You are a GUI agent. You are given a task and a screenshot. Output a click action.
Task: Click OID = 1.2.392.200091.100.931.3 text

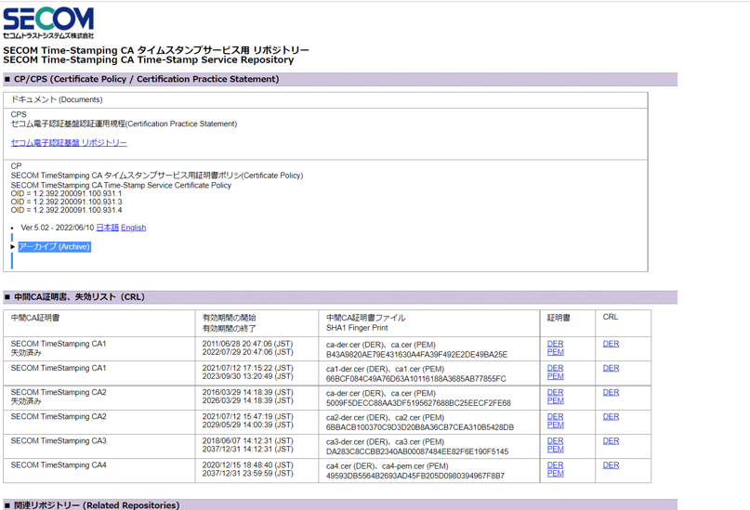coord(66,202)
